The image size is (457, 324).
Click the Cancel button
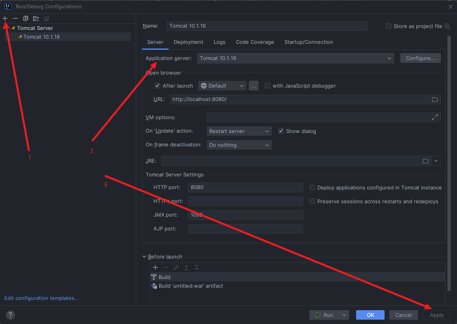click(403, 315)
